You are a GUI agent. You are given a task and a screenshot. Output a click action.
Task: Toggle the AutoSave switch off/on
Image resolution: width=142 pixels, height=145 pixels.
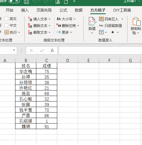tap(14, 1)
